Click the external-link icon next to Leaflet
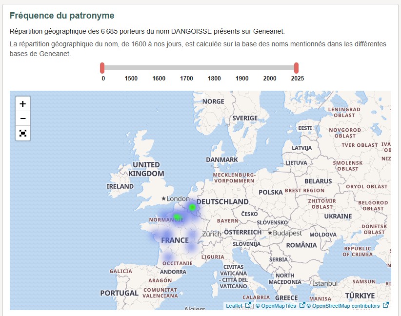Viewport: 401px width, 316px height. 248,306
